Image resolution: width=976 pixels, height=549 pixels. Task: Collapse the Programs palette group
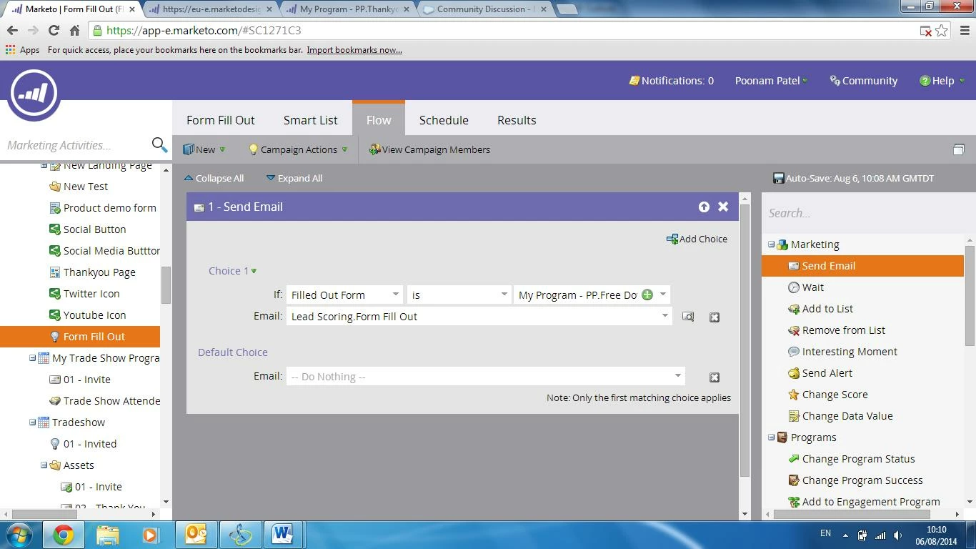click(771, 437)
